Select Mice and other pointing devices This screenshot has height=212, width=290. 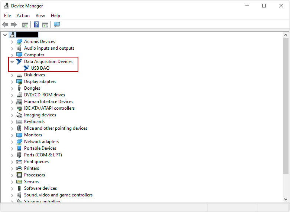(x=55, y=128)
